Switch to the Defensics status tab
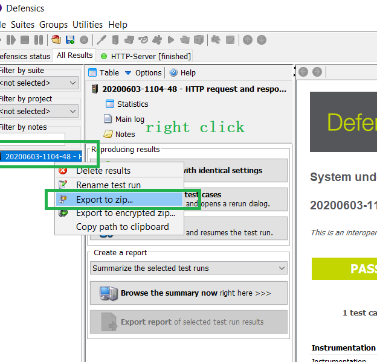This screenshot has height=362, width=377. point(25,57)
